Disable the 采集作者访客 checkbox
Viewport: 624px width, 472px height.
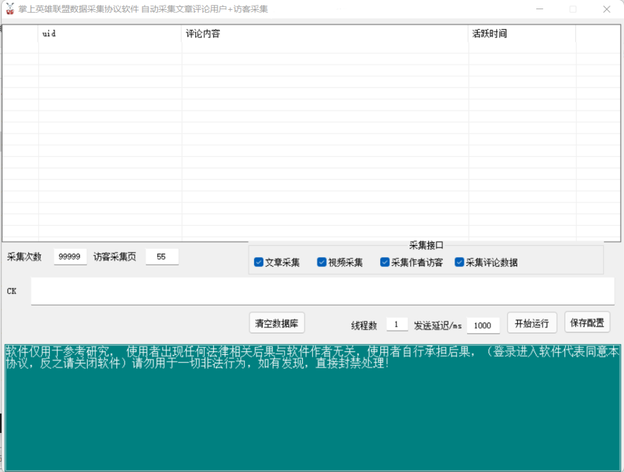tap(385, 262)
